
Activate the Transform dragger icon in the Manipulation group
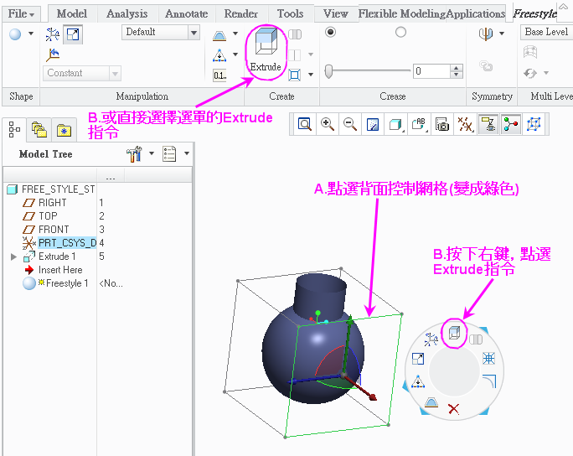(x=52, y=34)
